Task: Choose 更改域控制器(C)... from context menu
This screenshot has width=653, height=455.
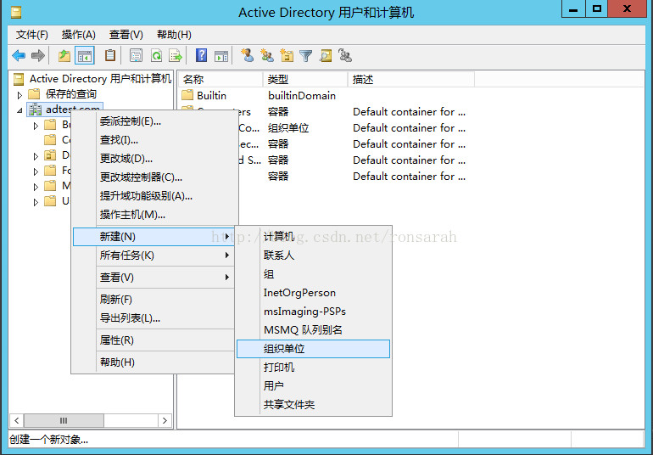Action: point(155,177)
